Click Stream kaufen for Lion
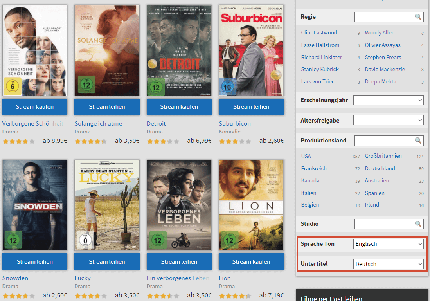The width and height of the screenshot is (430, 301). (251, 262)
